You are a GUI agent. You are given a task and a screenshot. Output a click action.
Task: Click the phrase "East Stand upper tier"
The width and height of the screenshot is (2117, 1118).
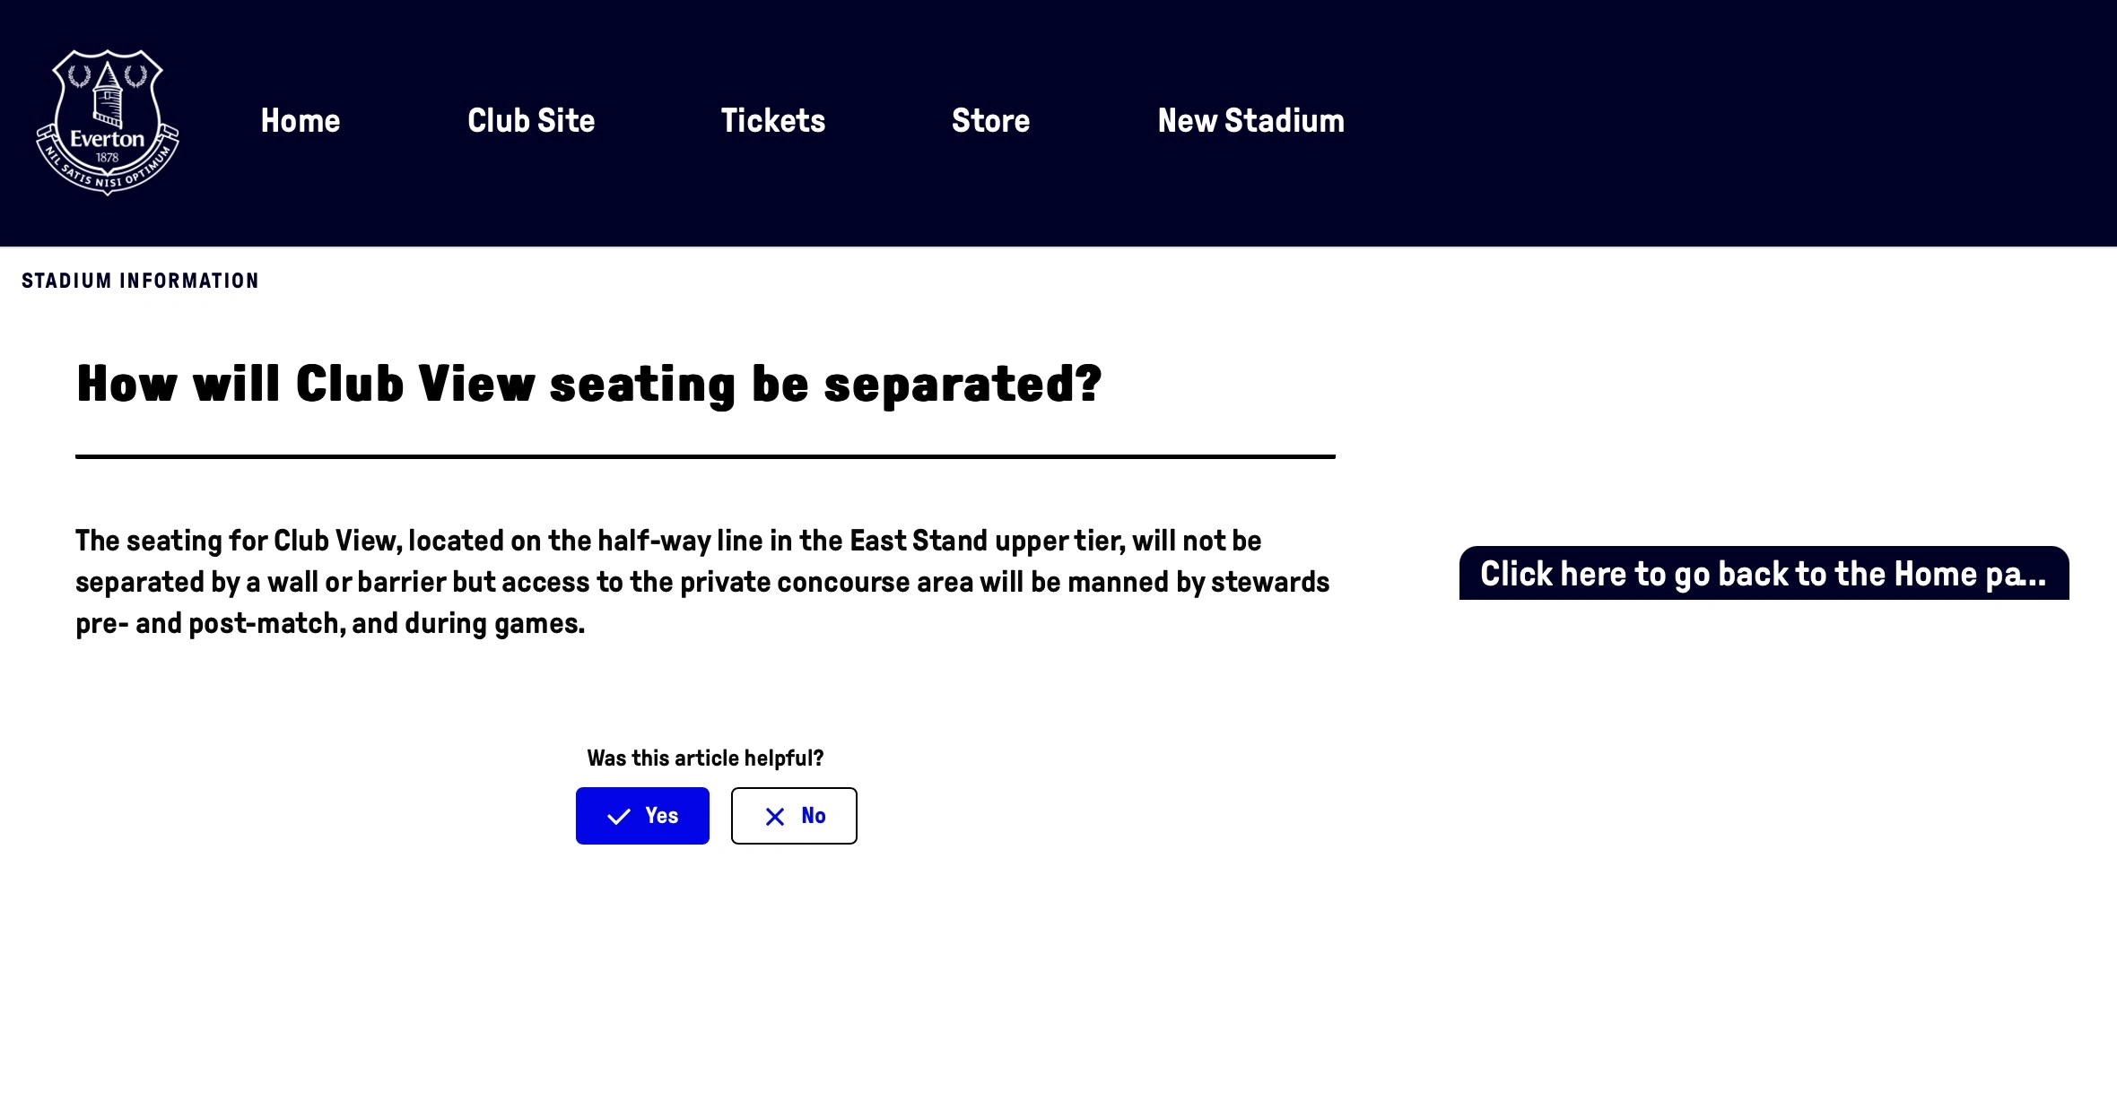pos(987,542)
